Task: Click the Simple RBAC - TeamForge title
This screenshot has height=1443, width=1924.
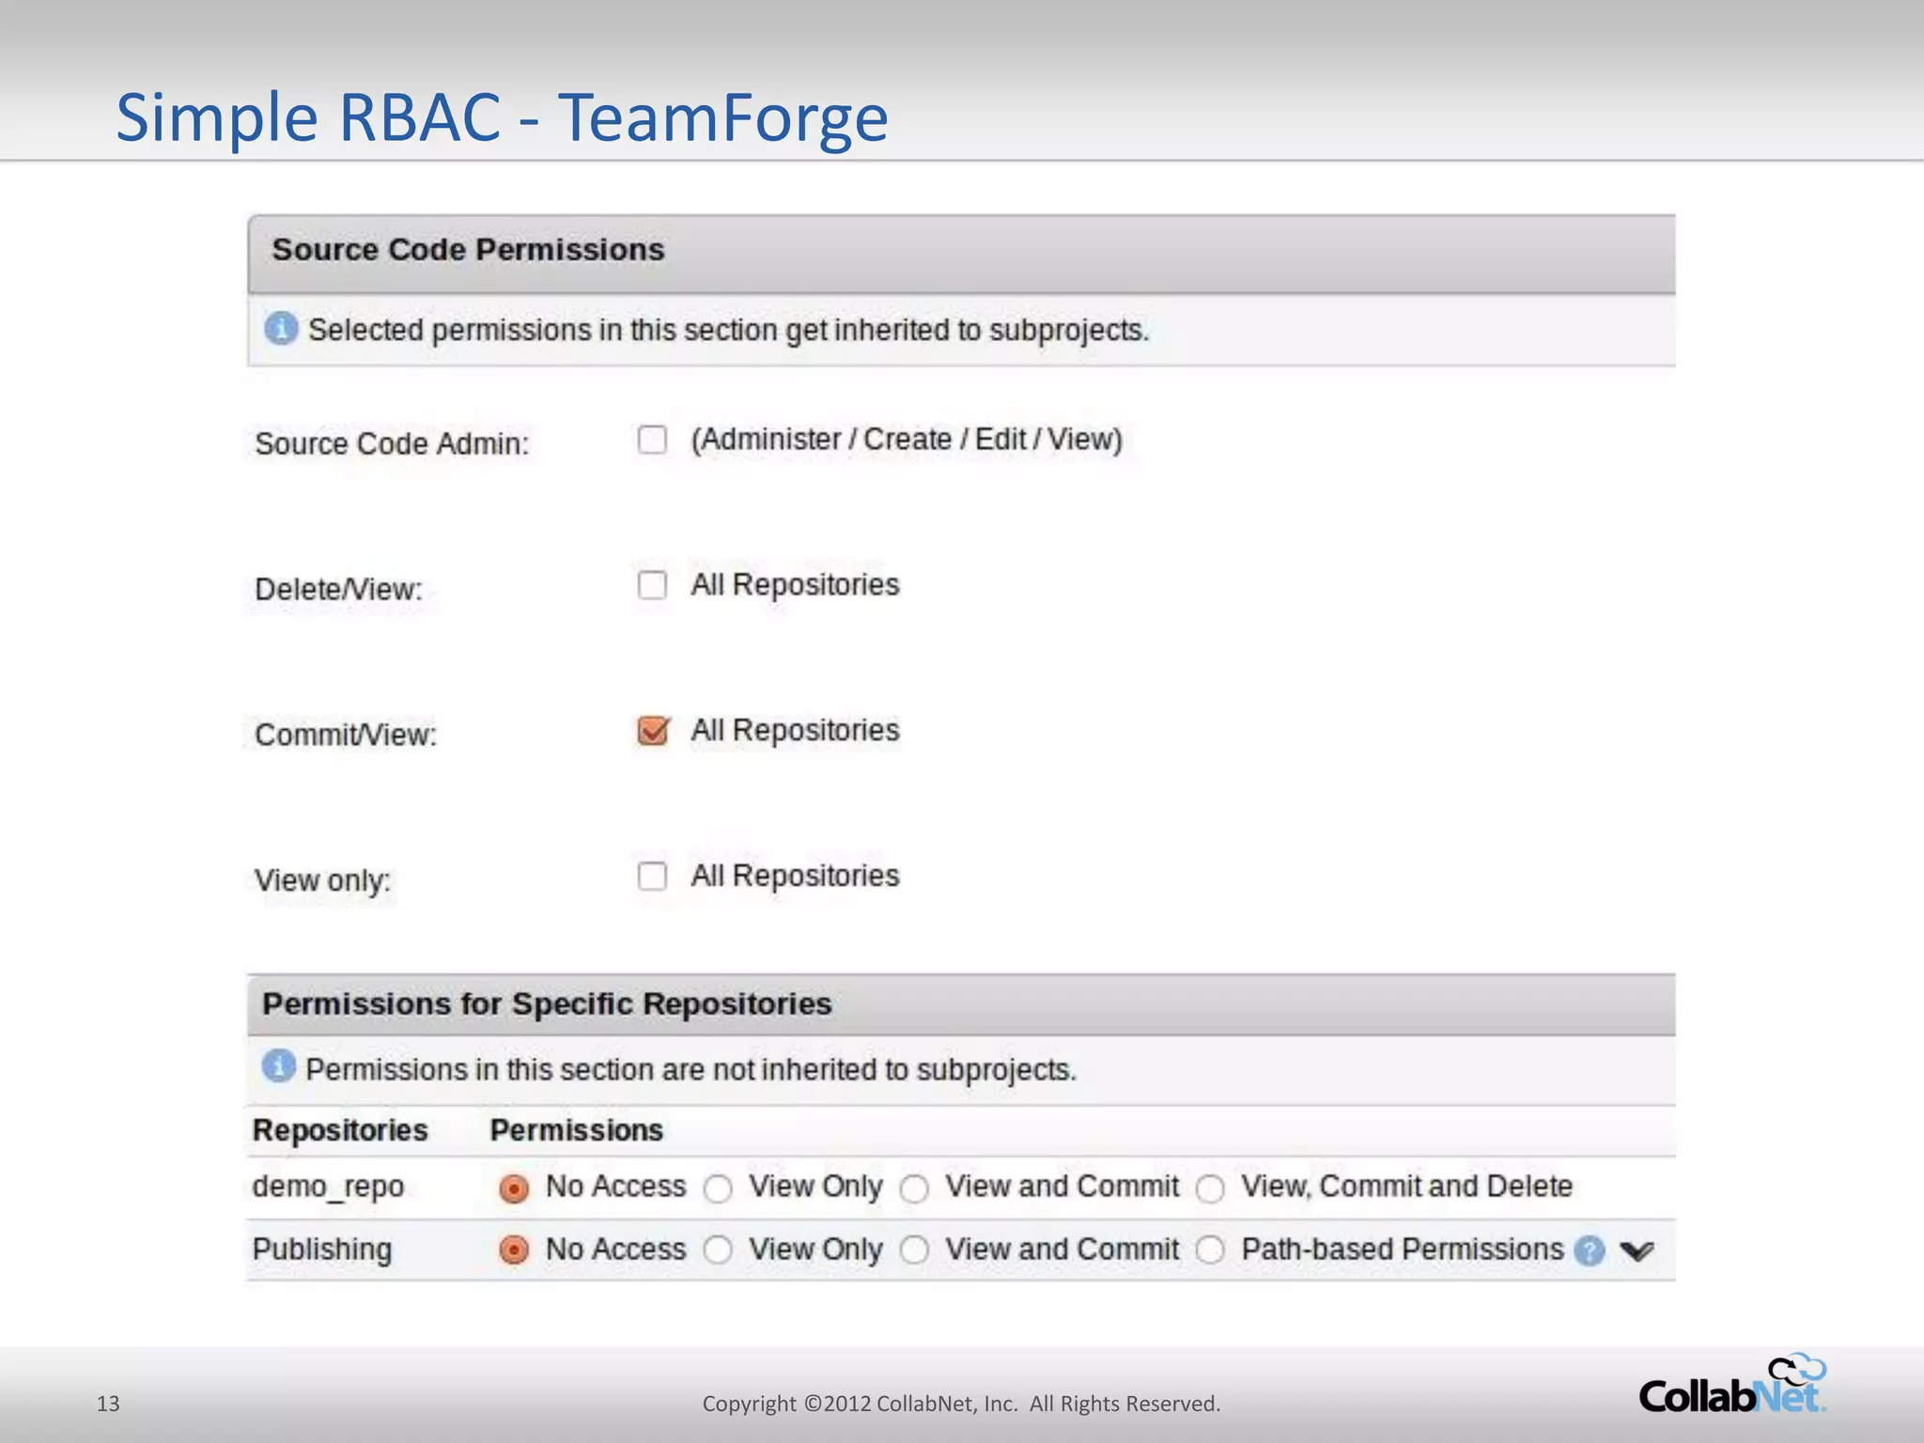Action: (x=502, y=117)
